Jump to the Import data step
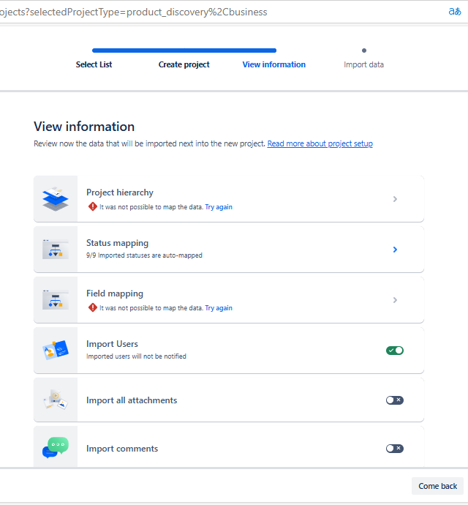 coord(363,64)
